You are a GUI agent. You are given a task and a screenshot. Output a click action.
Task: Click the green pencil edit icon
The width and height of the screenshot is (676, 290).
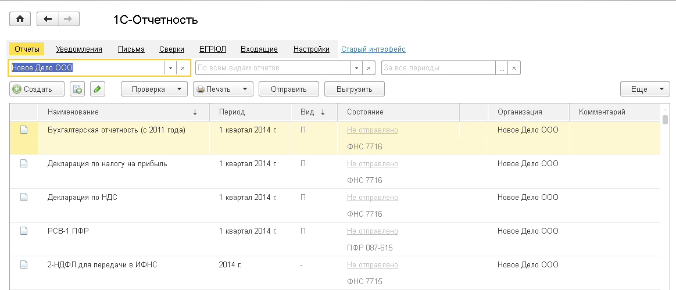coord(97,89)
